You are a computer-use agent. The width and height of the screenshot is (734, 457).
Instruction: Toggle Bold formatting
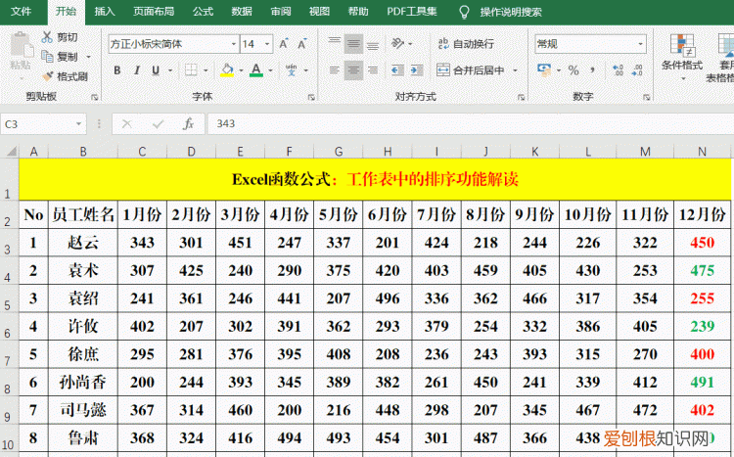pos(117,70)
